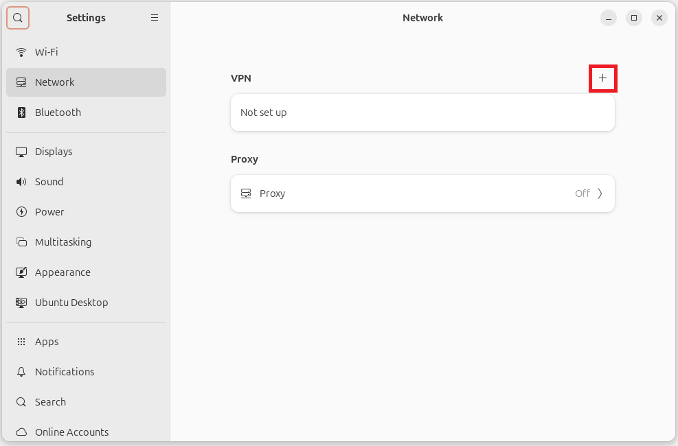
Task: Open Online Accounts settings
Action: coord(86,432)
